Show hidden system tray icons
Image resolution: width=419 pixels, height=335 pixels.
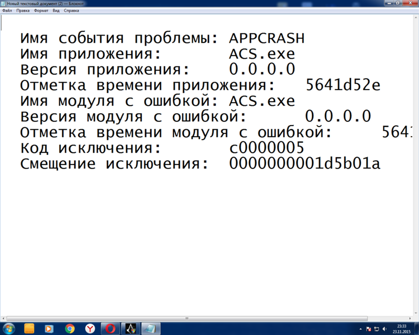coord(360,329)
